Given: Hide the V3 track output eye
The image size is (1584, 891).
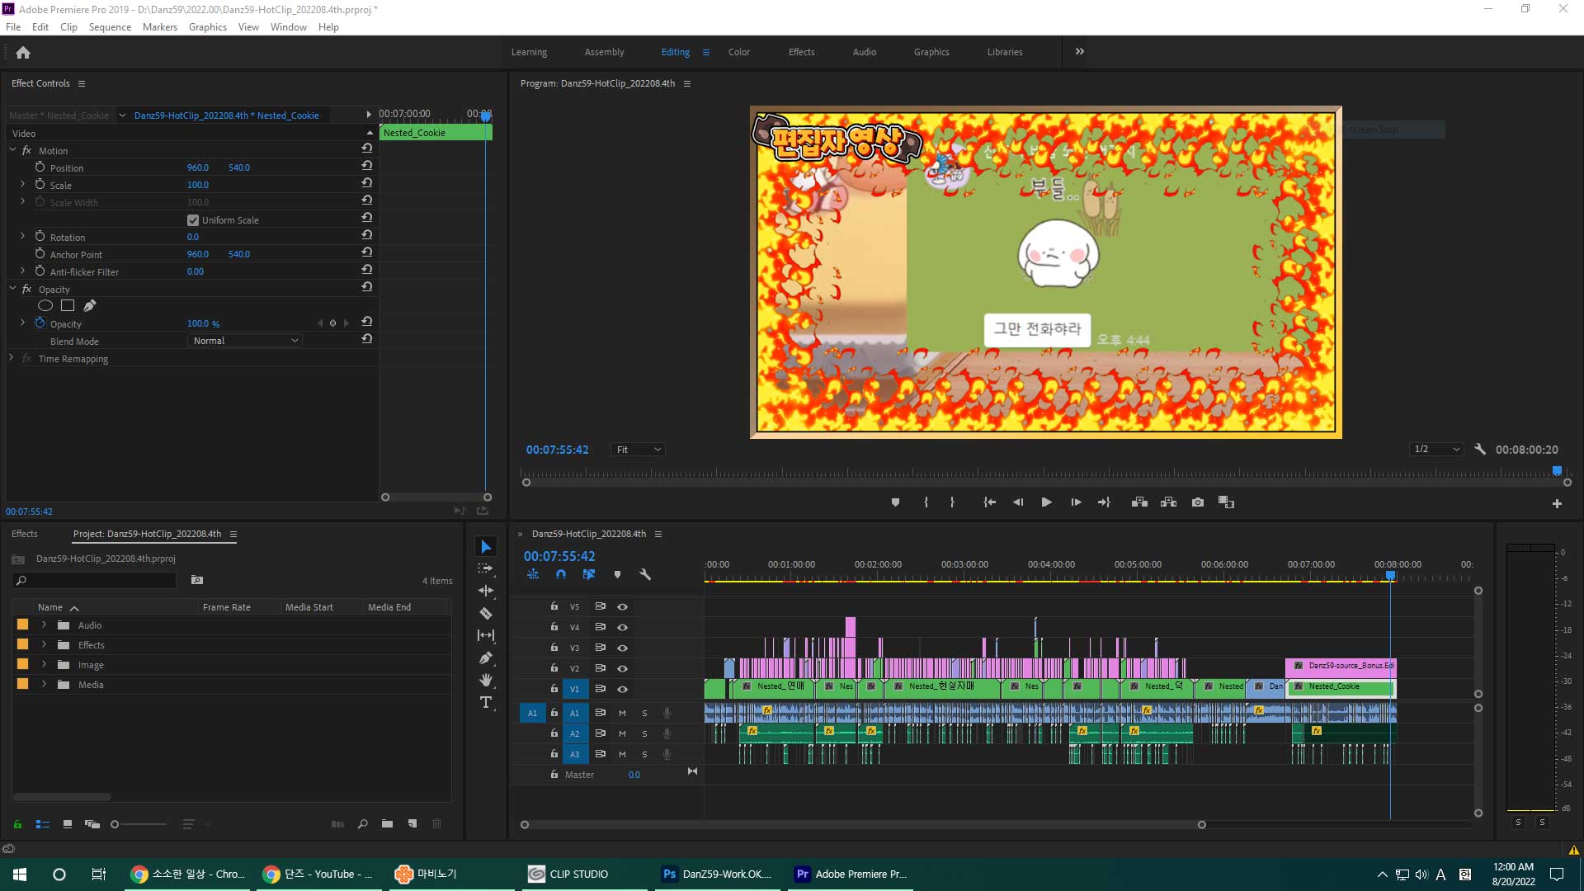Looking at the screenshot, I should (623, 648).
